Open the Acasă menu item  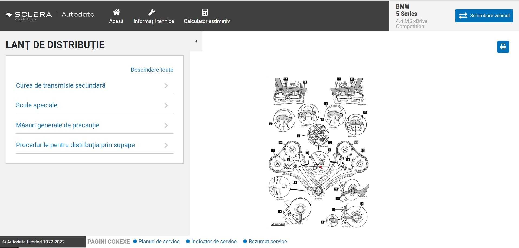(x=116, y=21)
